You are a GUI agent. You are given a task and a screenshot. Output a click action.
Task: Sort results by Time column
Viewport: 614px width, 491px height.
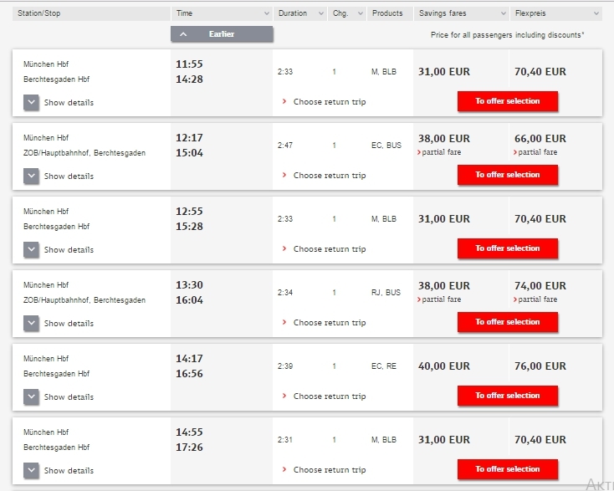tap(222, 13)
